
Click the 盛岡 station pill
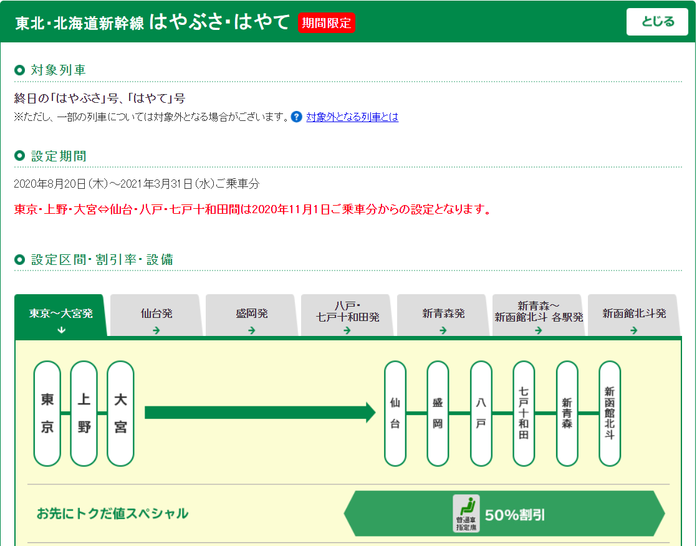438,413
